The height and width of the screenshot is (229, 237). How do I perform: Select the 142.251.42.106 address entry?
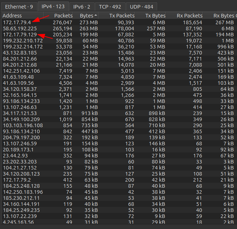point(21,71)
